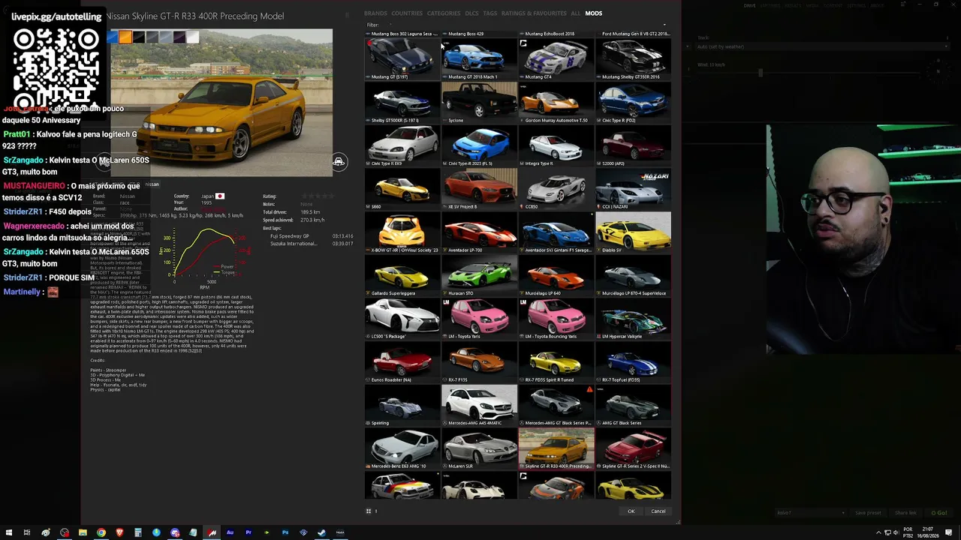This screenshot has width=961, height=540.
Task: Pick the Gordon Murray Automotive T.50
Action: point(556,103)
